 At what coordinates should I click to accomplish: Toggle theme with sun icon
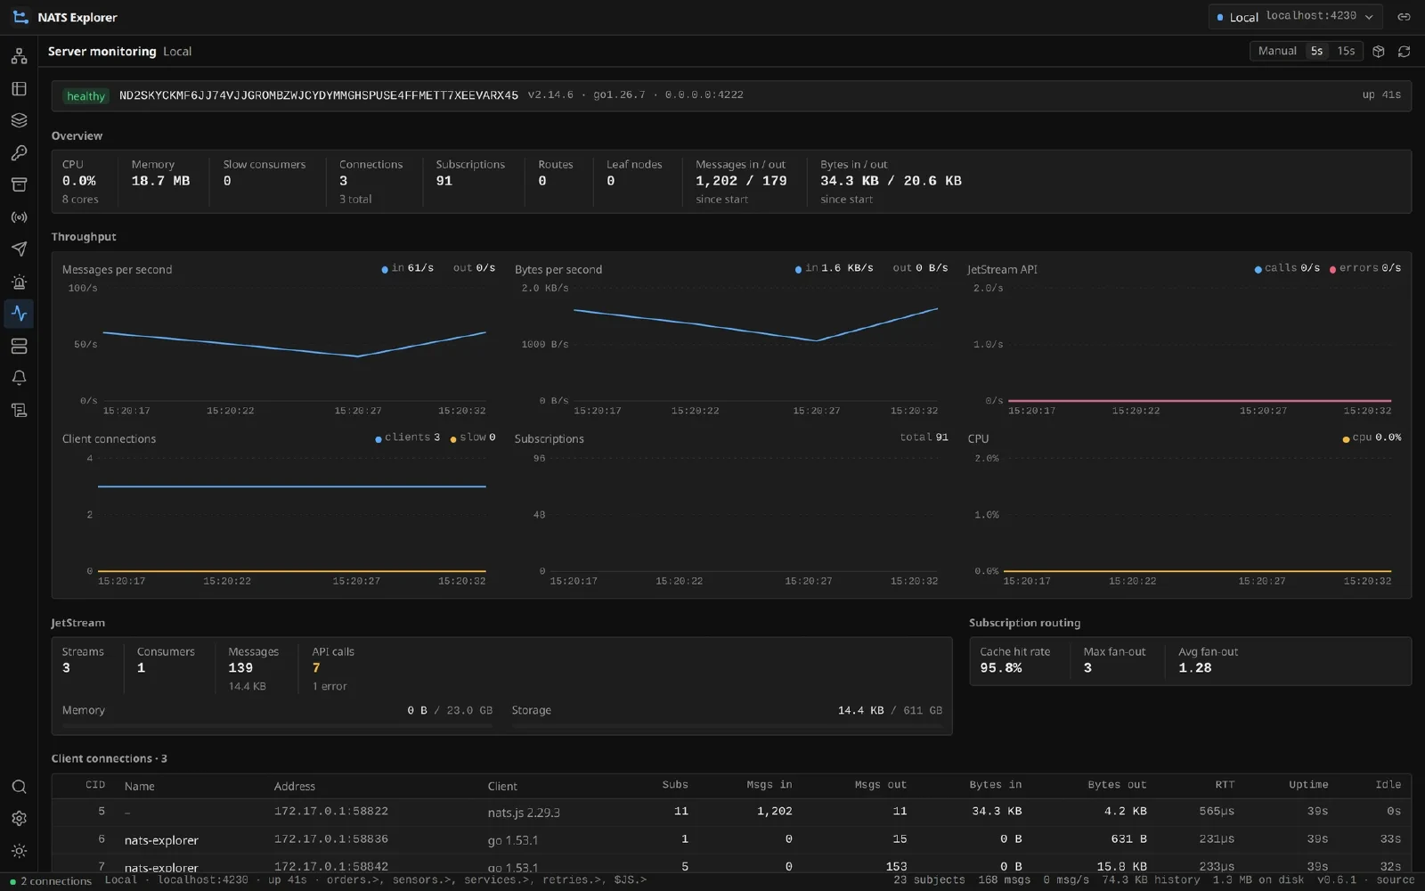point(19,851)
